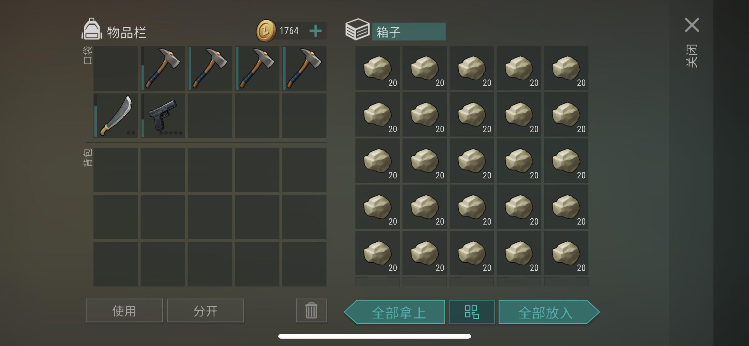The height and width of the screenshot is (346, 749).
Task: Click the 全部拿上 take all button
Action: 394,312
